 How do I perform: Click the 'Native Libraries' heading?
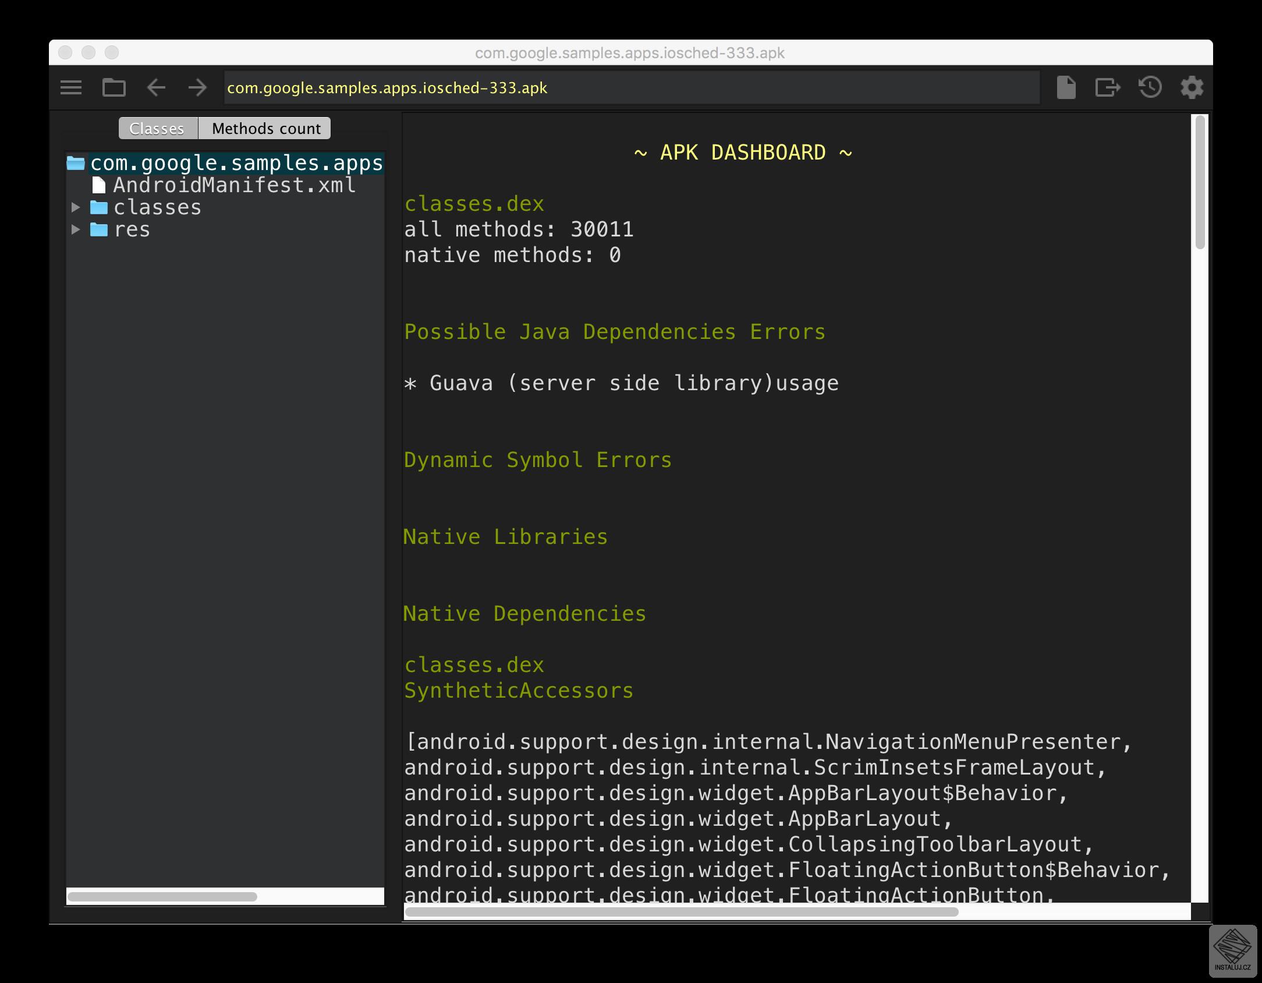tap(505, 537)
